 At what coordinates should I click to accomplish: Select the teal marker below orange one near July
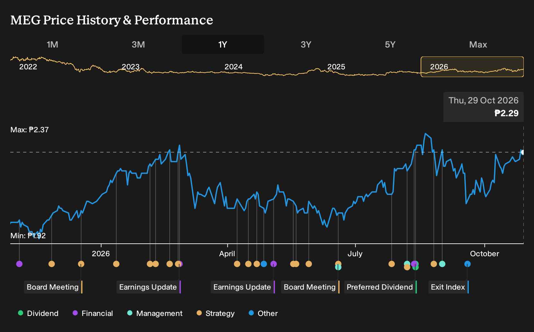[x=338, y=267]
